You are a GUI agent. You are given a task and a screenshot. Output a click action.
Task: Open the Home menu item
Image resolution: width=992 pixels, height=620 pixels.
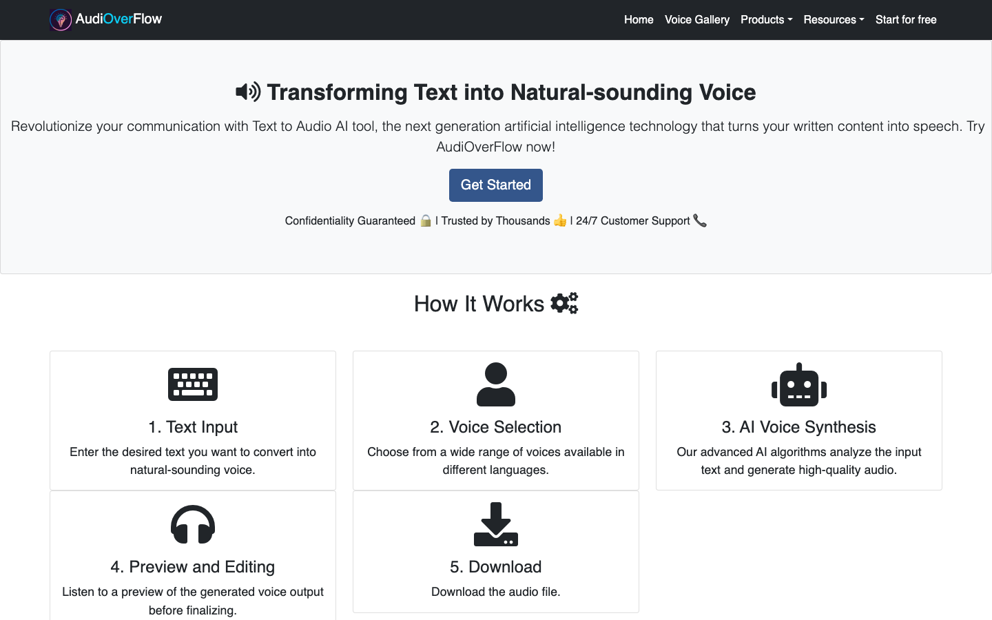pos(639,20)
